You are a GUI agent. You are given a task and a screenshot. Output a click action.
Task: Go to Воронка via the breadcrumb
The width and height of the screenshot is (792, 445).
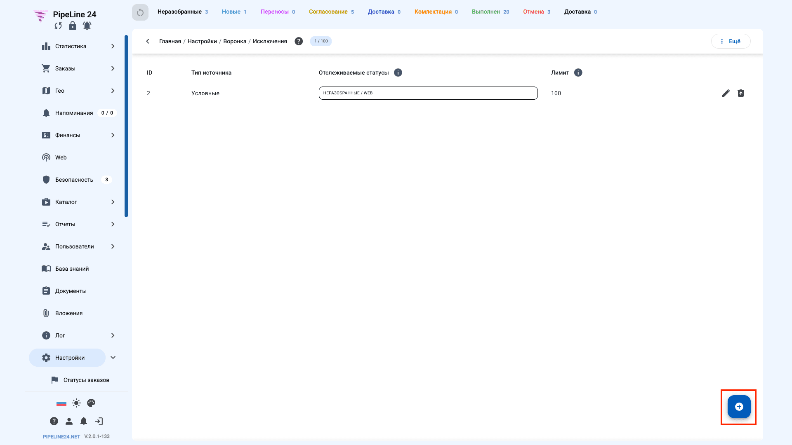(x=235, y=41)
